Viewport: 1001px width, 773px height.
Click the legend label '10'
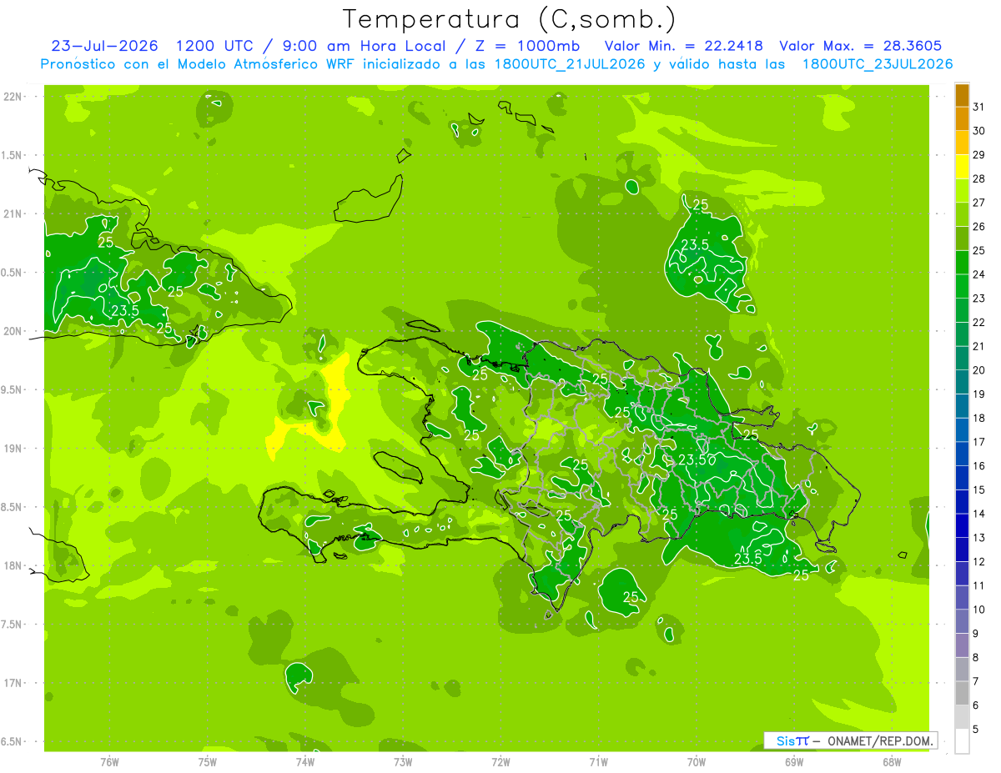click(x=978, y=609)
